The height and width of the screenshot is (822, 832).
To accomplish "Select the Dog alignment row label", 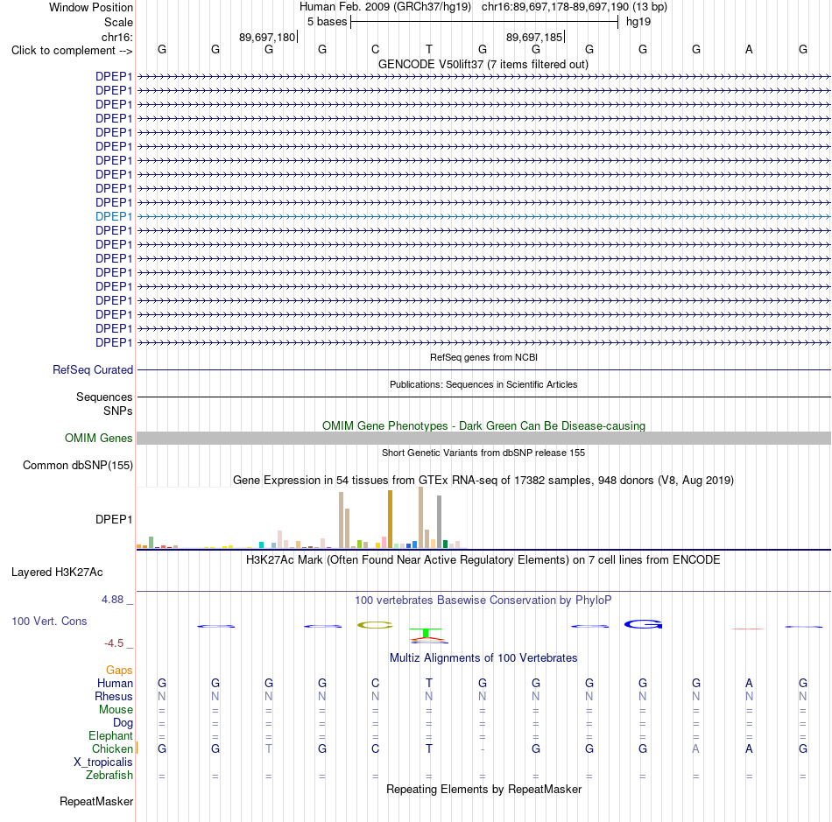I will [123, 723].
